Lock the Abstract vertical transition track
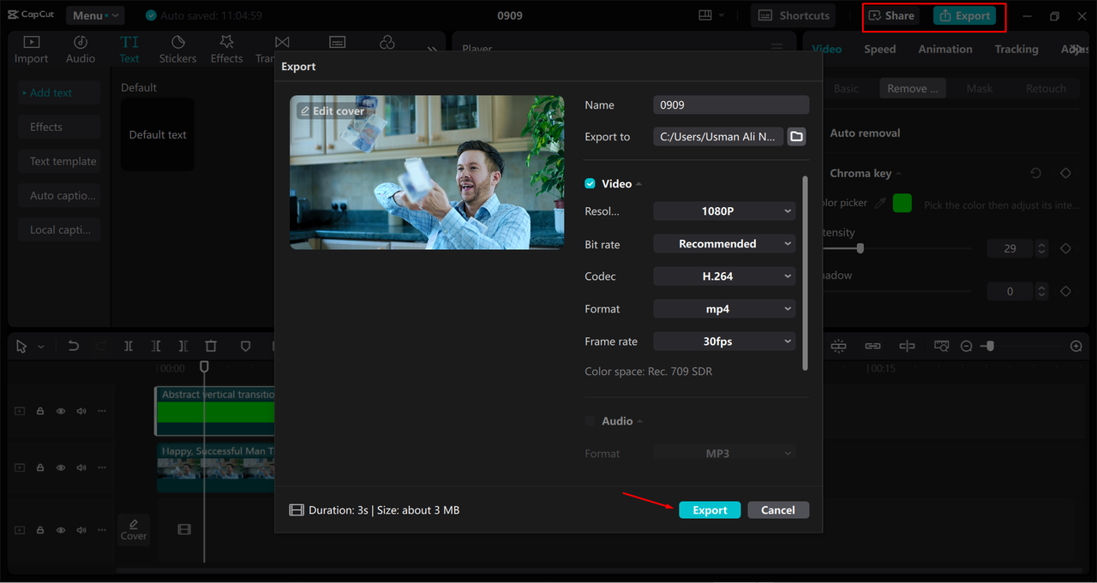 (40, 411)
